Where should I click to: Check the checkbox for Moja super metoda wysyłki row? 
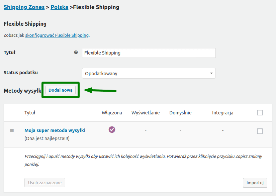click(260, 131)
